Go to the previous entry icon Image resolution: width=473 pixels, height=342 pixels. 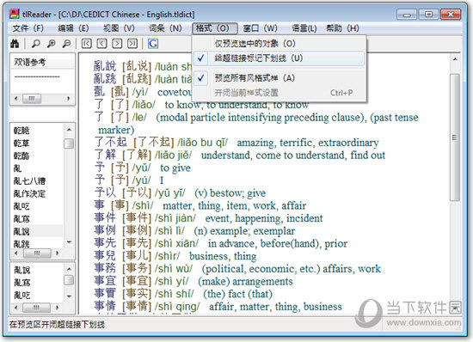pos(101,44)
